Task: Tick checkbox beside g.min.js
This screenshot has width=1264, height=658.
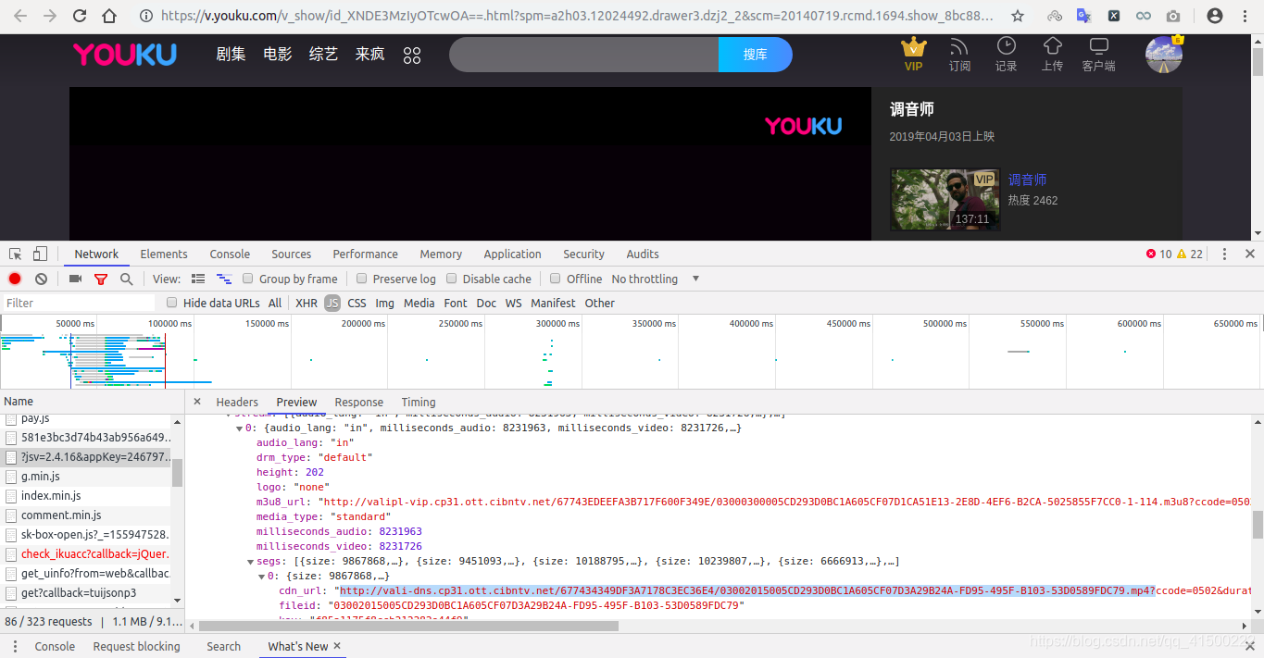Action: click(11, 476)
